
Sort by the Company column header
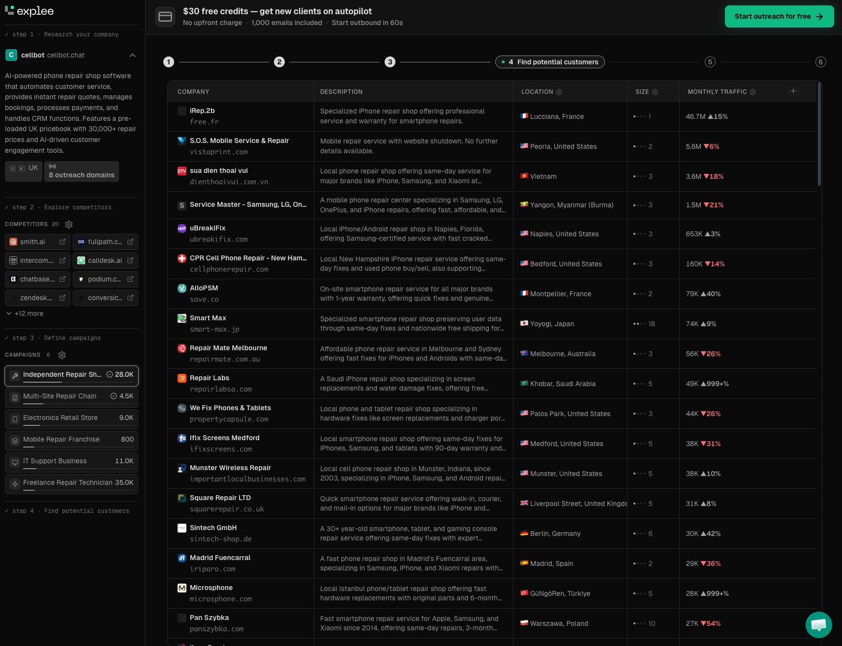(x=193, y=92)
